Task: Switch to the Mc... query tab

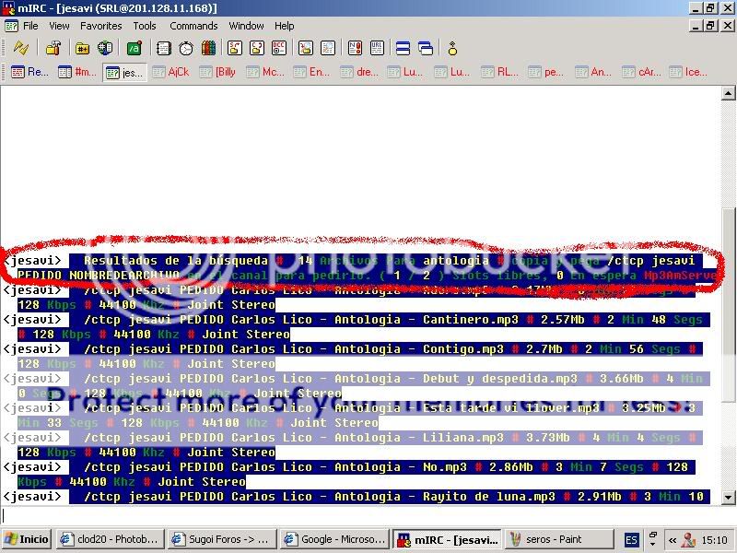Action: (x=265, y=72)
